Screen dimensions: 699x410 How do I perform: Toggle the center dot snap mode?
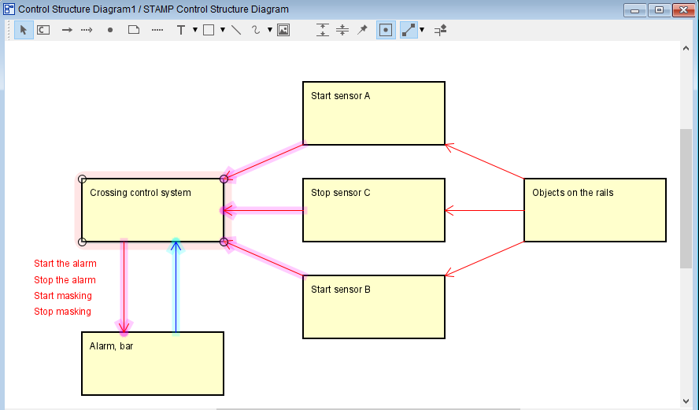386,30
